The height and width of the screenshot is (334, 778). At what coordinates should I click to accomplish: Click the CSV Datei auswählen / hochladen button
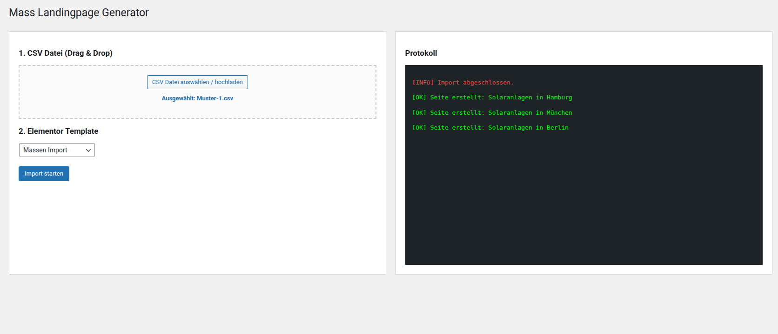coord(197,82)
